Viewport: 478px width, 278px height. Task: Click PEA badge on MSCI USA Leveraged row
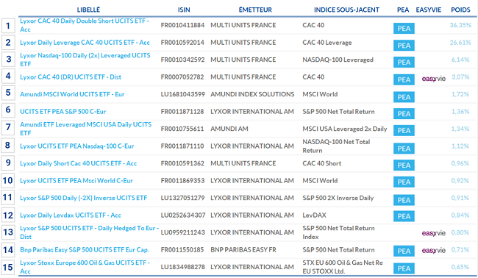[404, 130]
